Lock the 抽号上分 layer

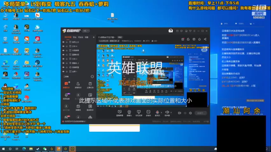click(x=67, y=42)
